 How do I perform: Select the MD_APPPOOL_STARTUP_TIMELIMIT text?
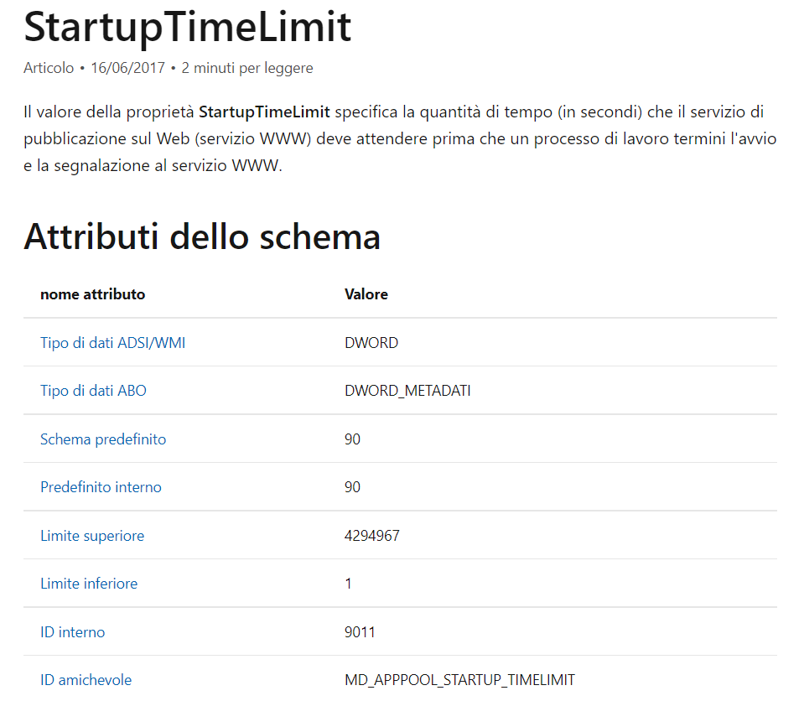coord(459,680)
